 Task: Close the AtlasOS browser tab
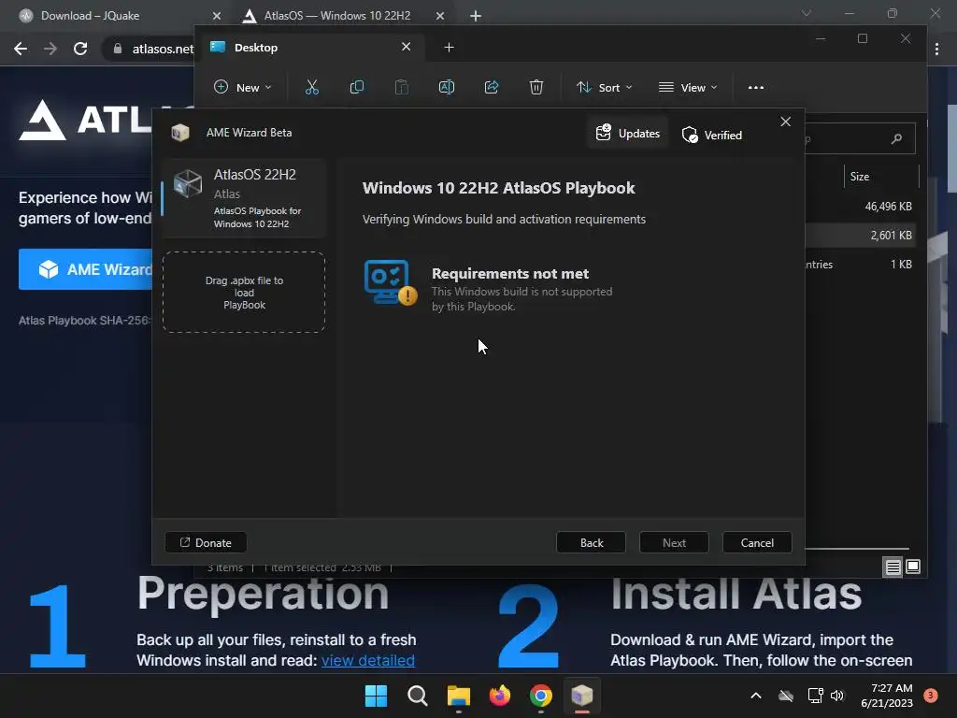440,16
